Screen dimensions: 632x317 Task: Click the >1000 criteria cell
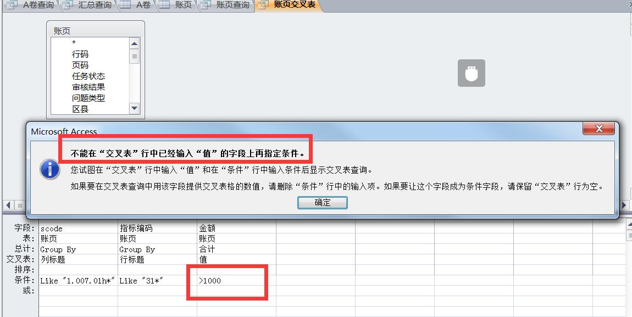tap(237, 280)
